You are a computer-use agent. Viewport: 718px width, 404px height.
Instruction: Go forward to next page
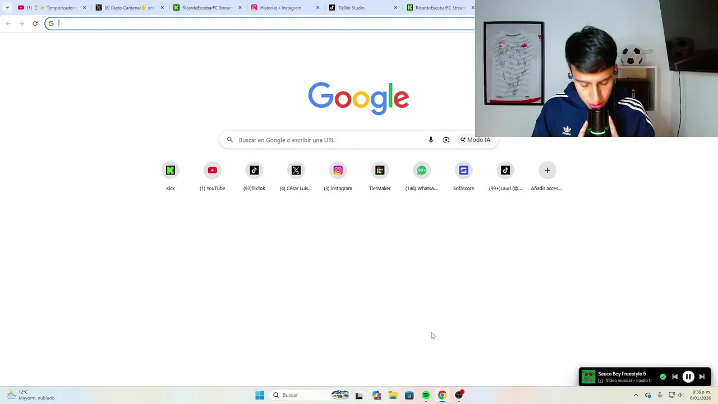[x=21, y=23]
